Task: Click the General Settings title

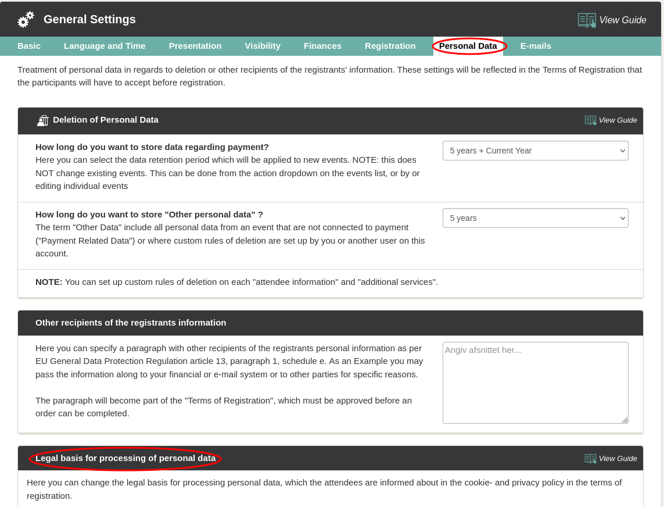Action: click(90, 20)
